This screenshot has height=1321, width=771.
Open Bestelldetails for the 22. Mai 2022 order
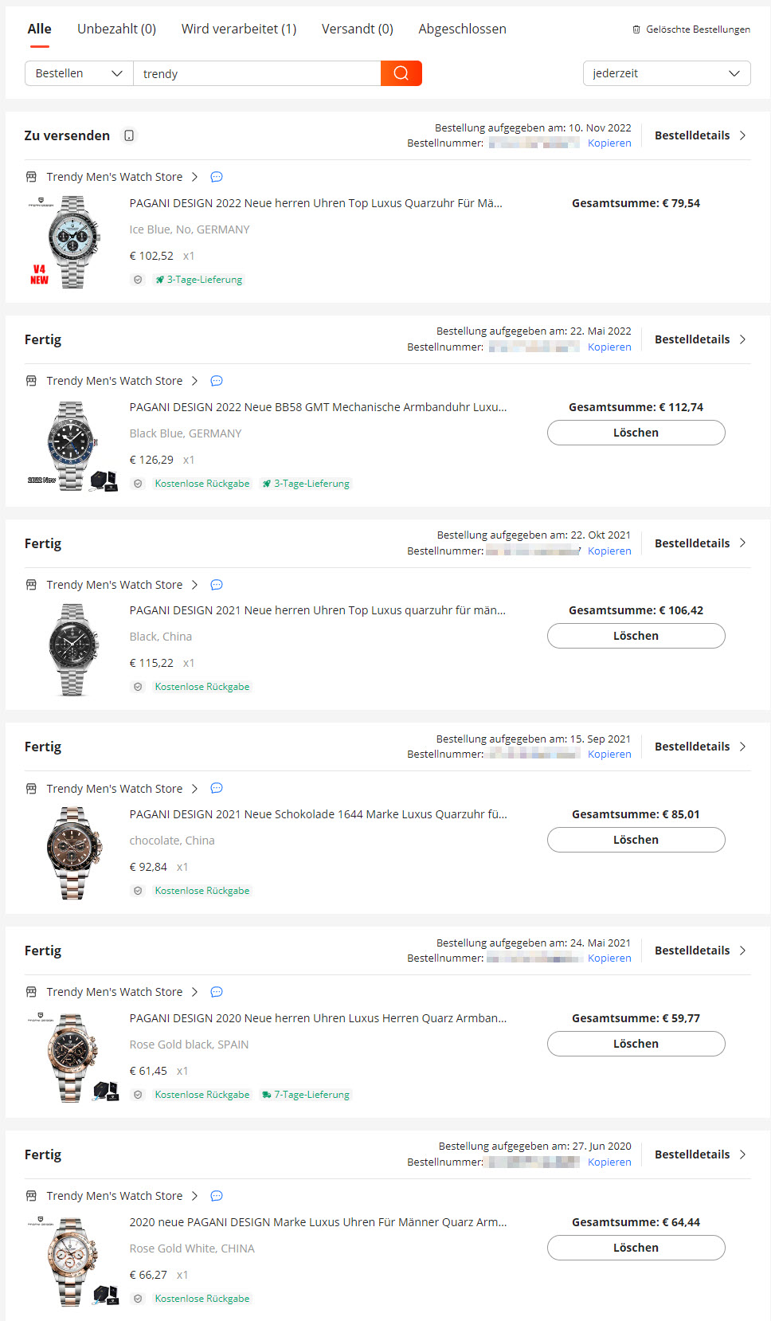[699, 339]
